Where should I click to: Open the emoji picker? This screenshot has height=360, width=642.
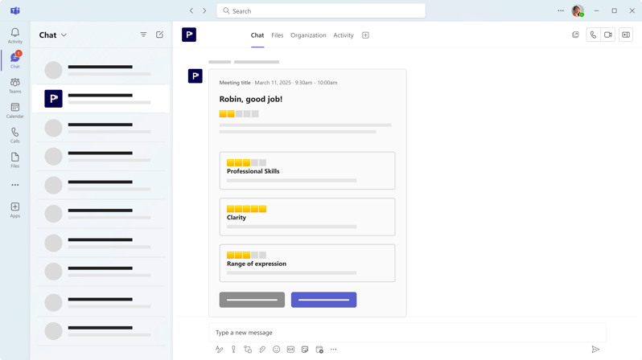click(x=276, y=350)
